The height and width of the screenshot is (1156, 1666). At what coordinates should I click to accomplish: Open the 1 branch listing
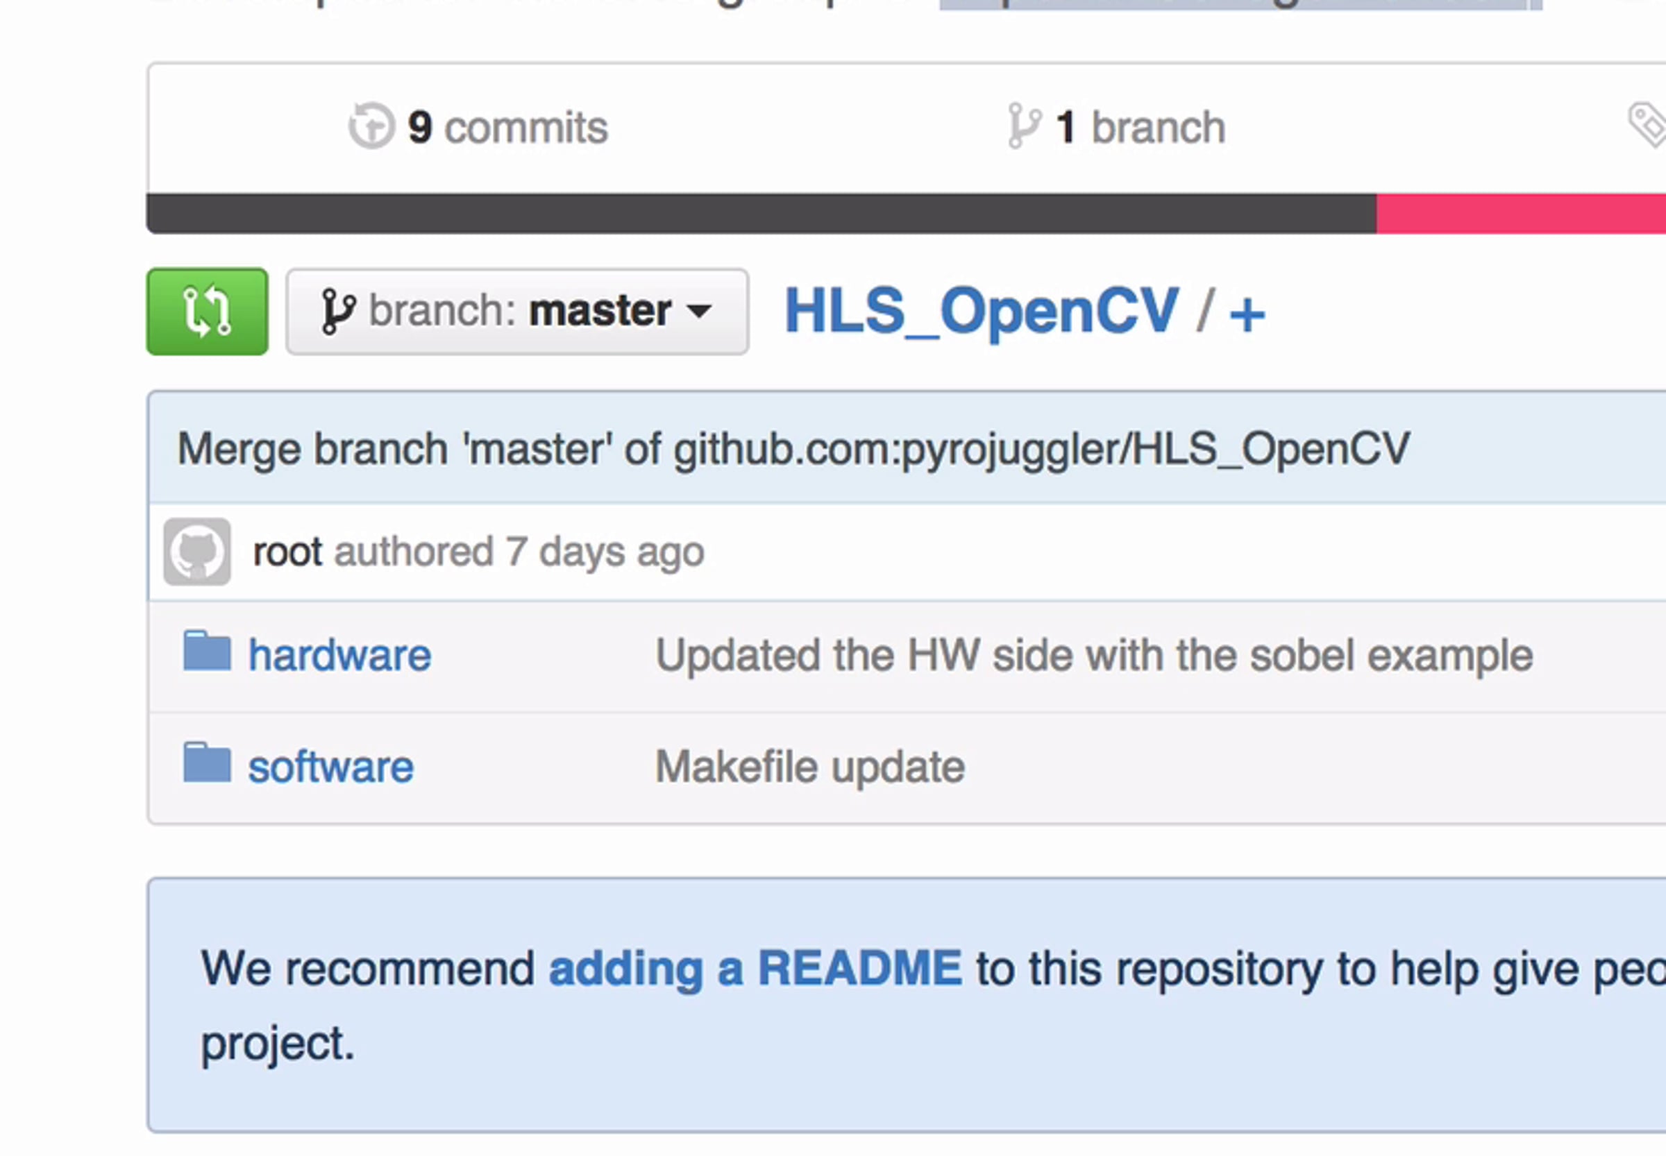pyautogui.click(x=1140, y=128)
